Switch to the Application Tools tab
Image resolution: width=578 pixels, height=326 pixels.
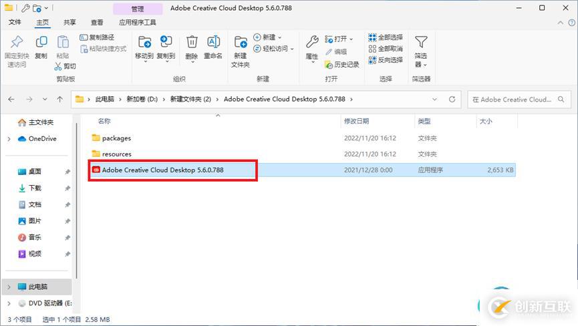pos(138,23)
